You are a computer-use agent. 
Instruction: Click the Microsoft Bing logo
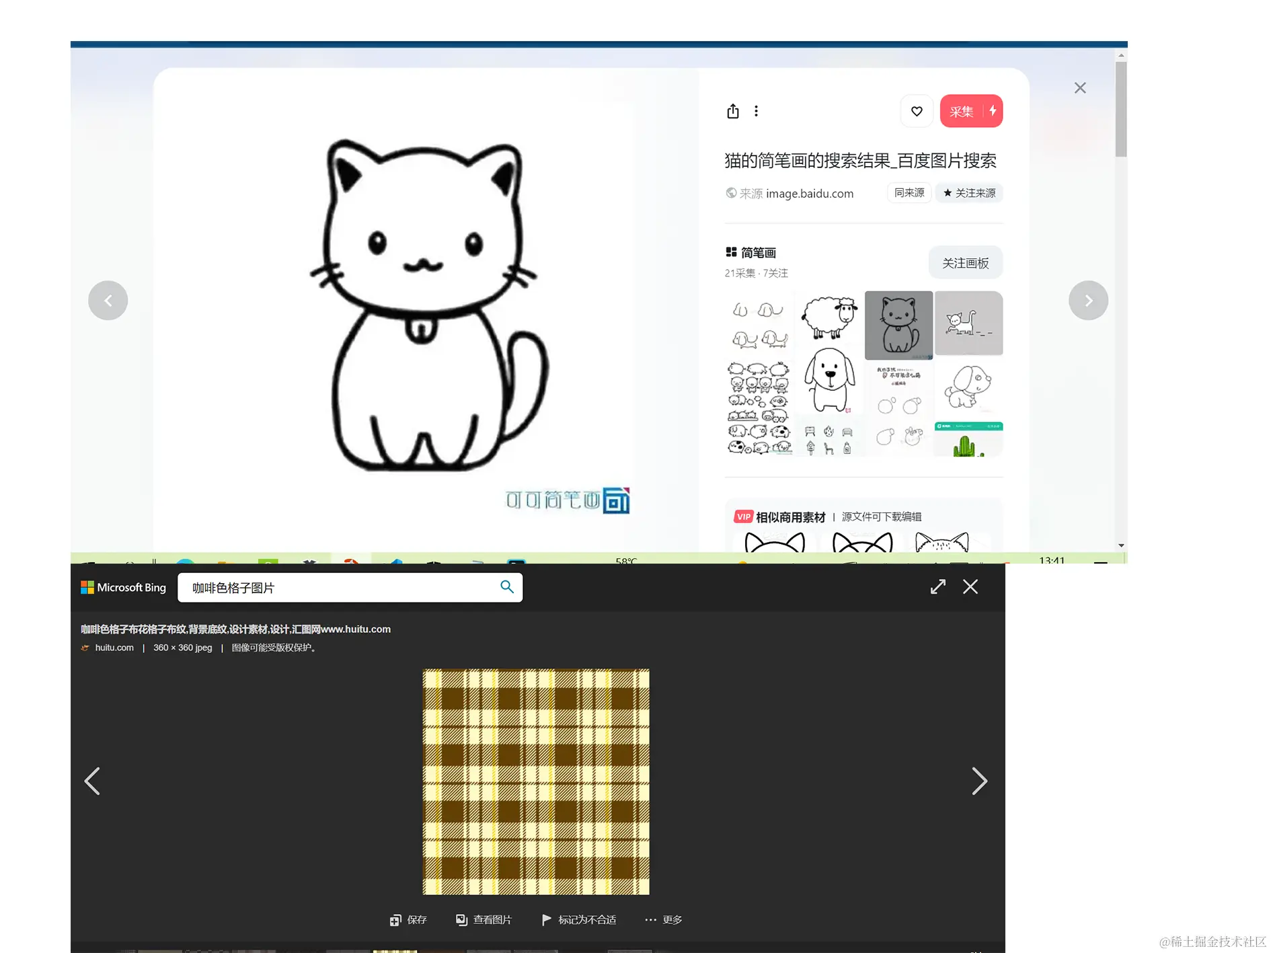[123, 587]
